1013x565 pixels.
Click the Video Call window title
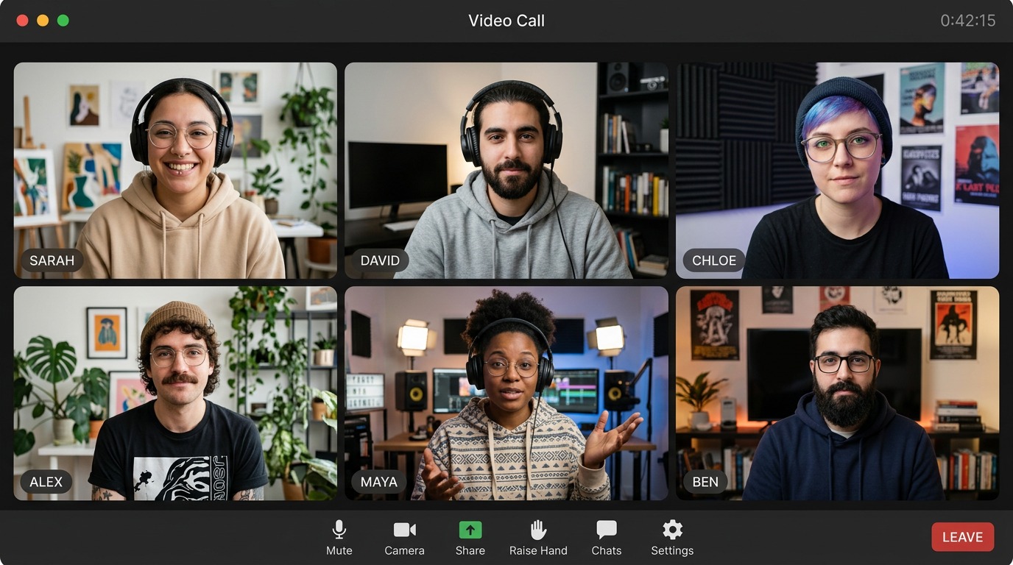tap(506, 21)
